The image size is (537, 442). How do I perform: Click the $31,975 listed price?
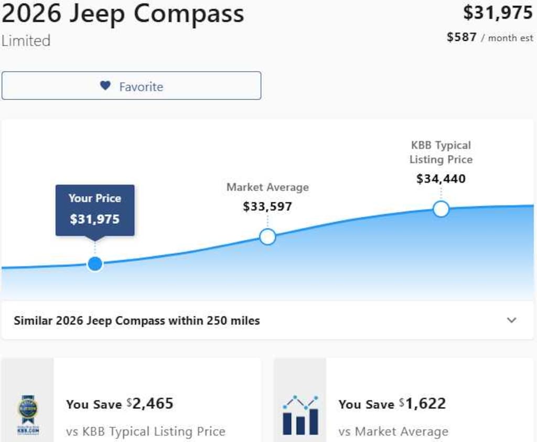point(497,12)
